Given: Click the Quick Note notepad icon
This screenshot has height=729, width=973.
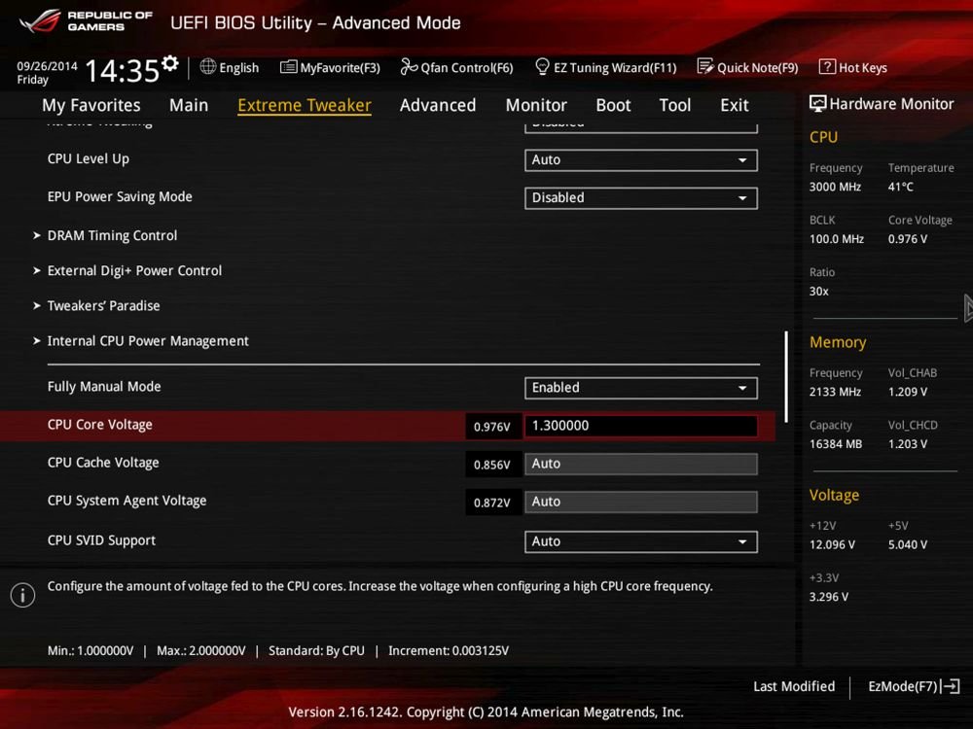Looking at the screenshot, I should pyautogui.click(x=704, y=66).
